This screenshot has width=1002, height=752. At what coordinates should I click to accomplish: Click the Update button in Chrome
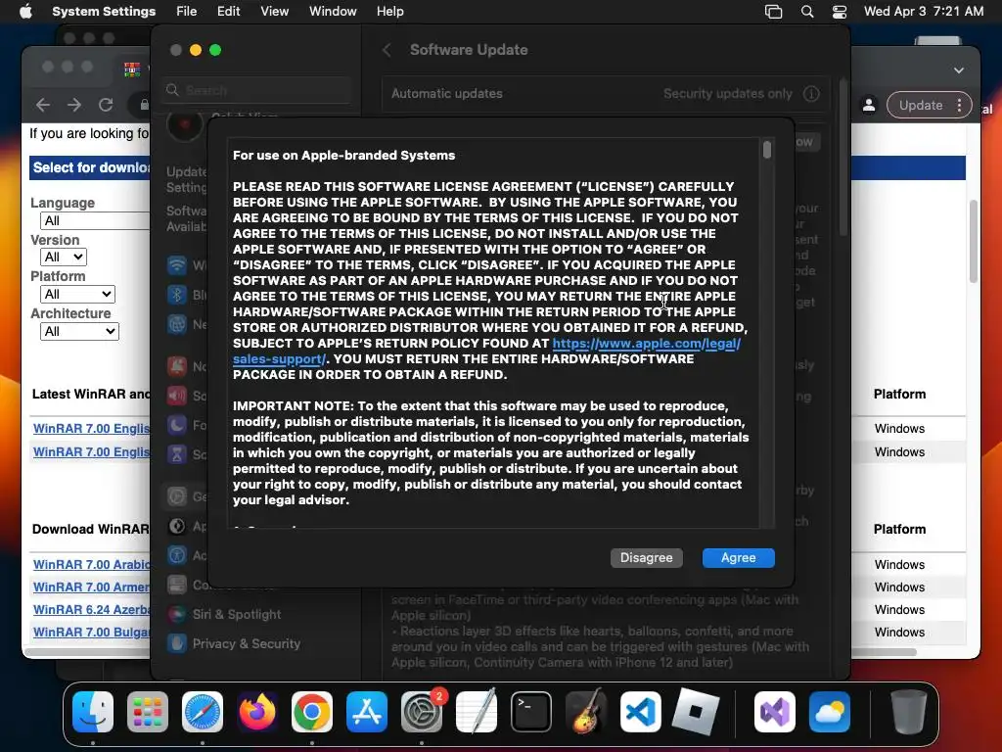[x=920, y=106]
